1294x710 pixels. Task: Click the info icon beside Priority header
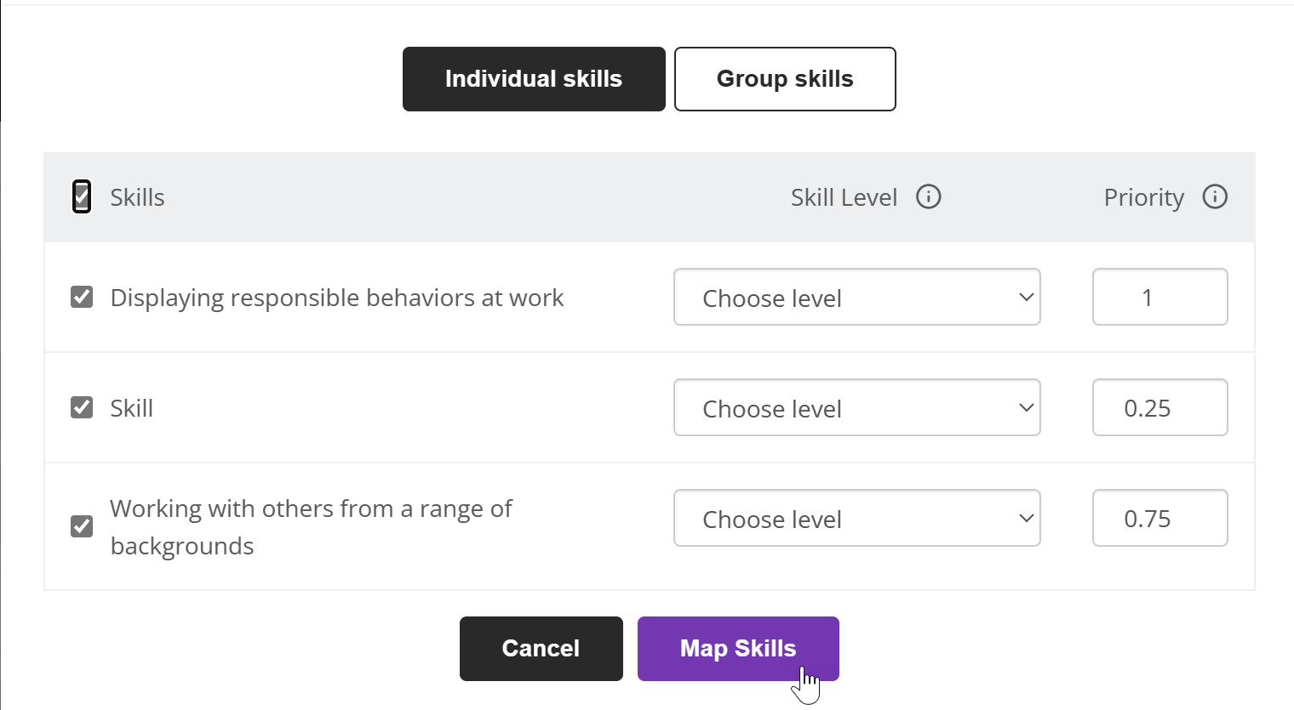[1215, 197]
